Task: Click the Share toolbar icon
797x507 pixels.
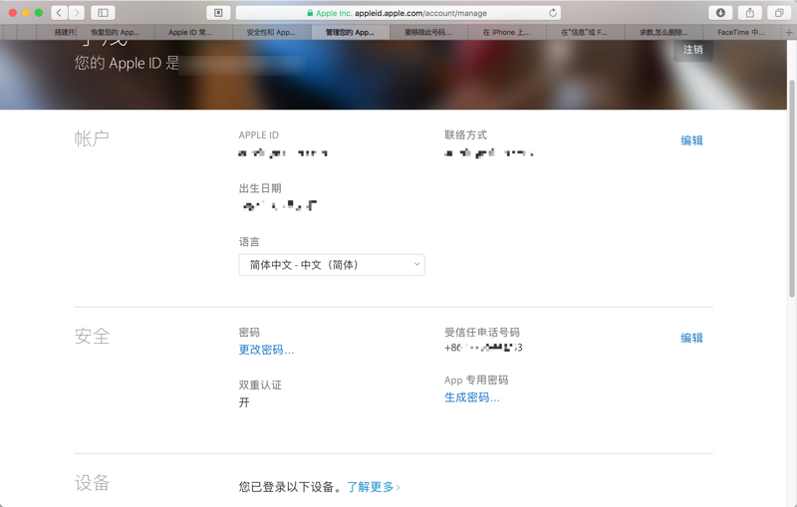Action: tap(750, 13)
